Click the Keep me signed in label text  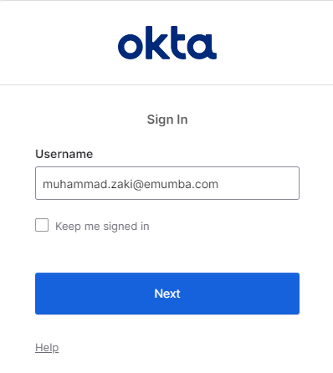102,226
